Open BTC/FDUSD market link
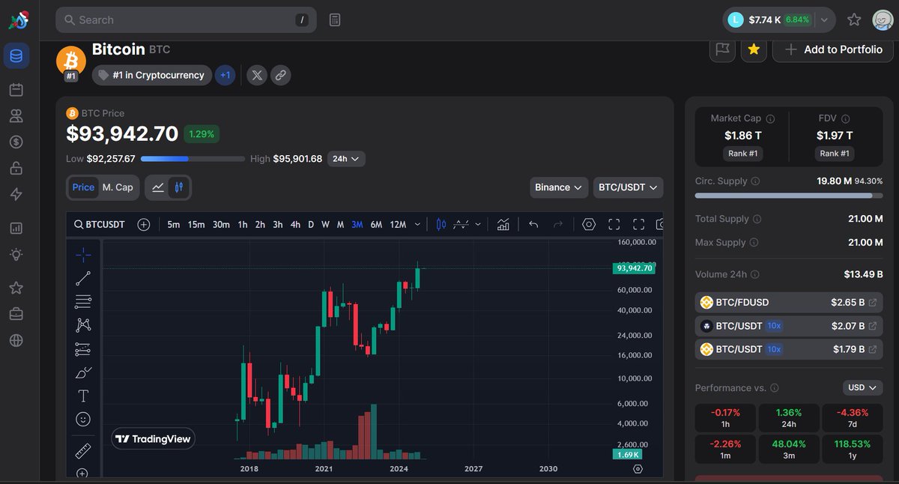899x484 pixels. [790, 303]
